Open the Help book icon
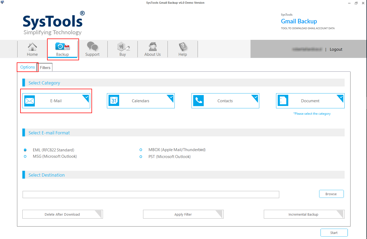Image resolution: width=367 pixels, height=239 pixels. 183,46
